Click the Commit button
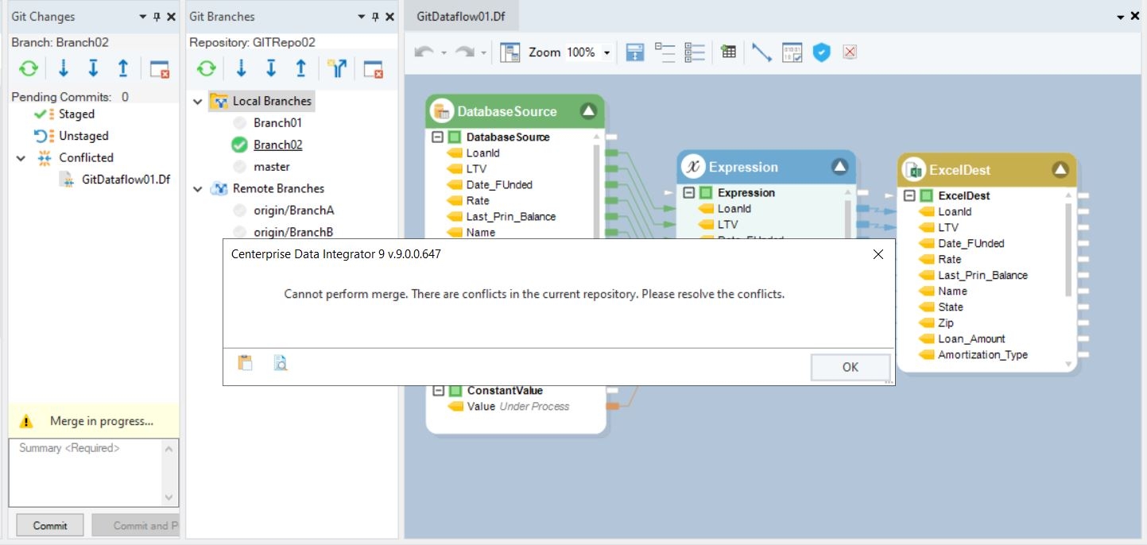The image size is (1147, 545). click(x=50, y=525)
